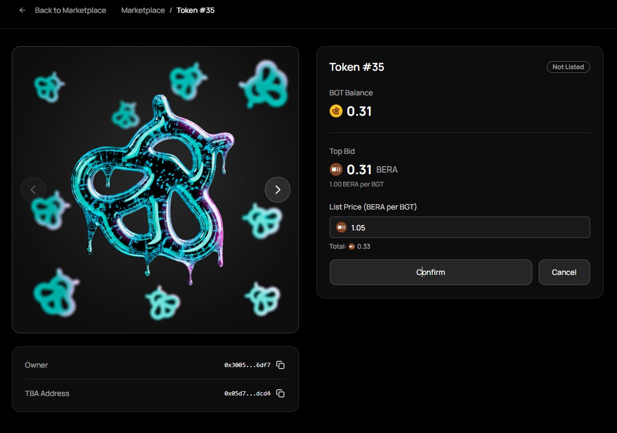Click the Token #35 heading in panel
This screenshot has height=433, width=617.
356,67
